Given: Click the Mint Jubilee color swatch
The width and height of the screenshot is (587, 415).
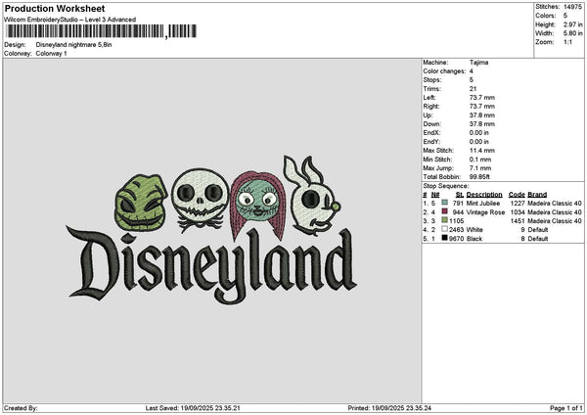Looking at the screenshot, I should 445,203.
